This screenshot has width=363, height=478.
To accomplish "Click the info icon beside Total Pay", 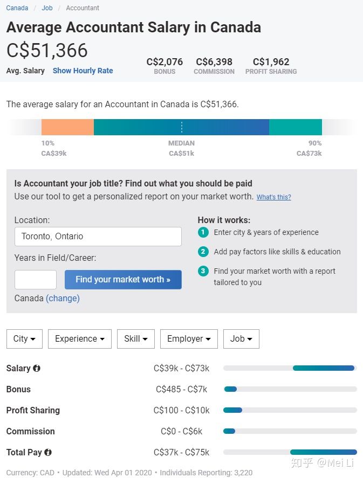I will pyautogui.click(x=48, y=453).
